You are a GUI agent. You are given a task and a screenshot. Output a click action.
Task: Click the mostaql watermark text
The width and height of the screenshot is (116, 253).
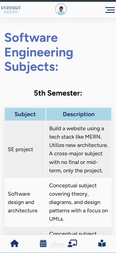pos(58,244)
